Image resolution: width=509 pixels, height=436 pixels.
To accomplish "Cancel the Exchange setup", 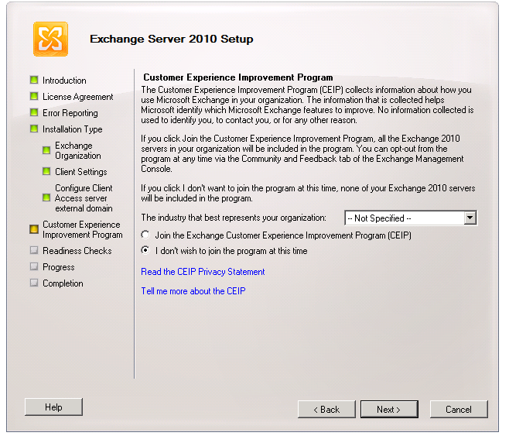I will (459, 410).
